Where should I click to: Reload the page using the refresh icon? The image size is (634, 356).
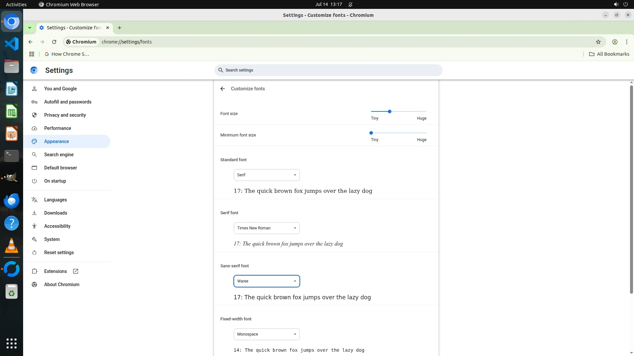tap(54, 42)
